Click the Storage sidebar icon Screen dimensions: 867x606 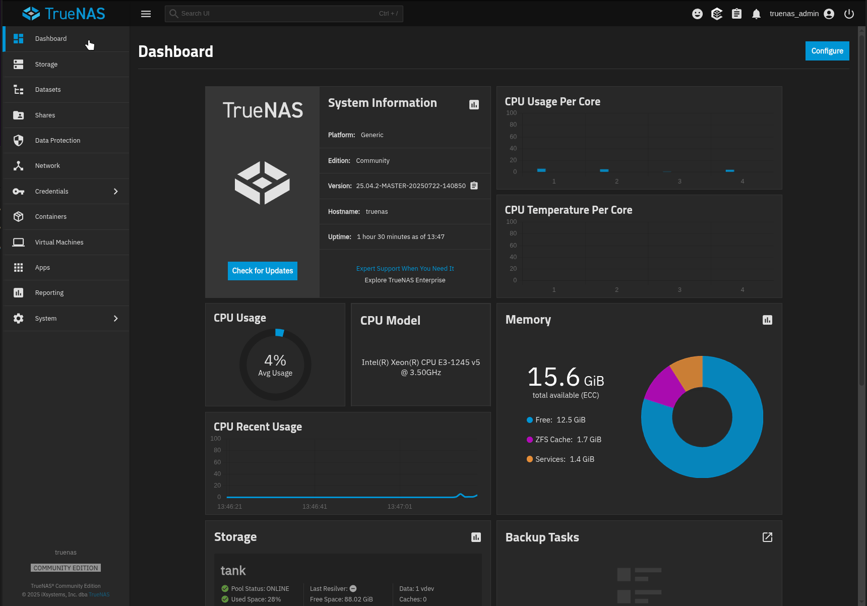click(x=19, y=64)
